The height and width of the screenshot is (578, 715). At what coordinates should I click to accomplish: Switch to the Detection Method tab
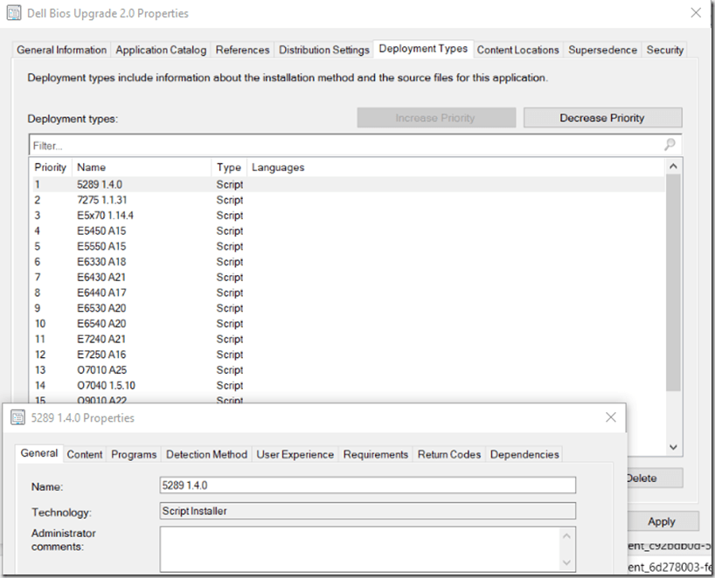(x=206, y=454)
